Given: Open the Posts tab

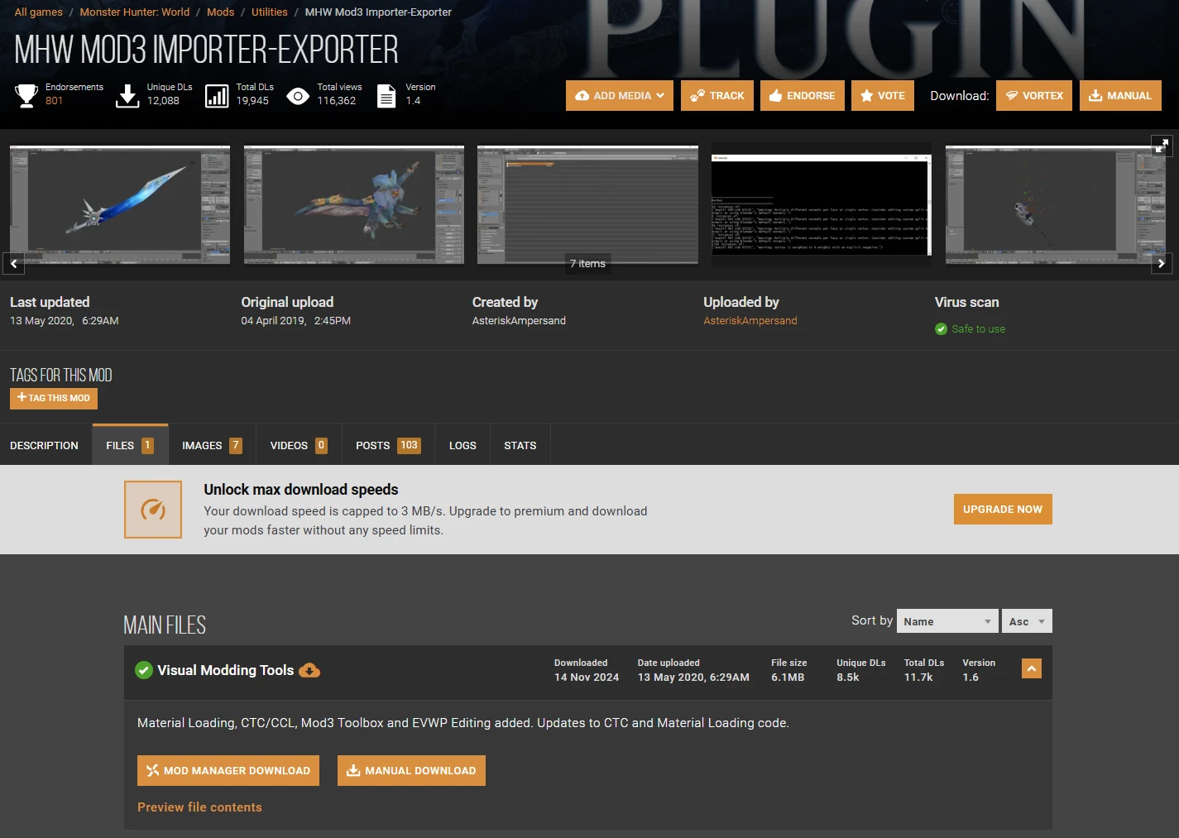Looking at the screenshot, I should point(388,445).
